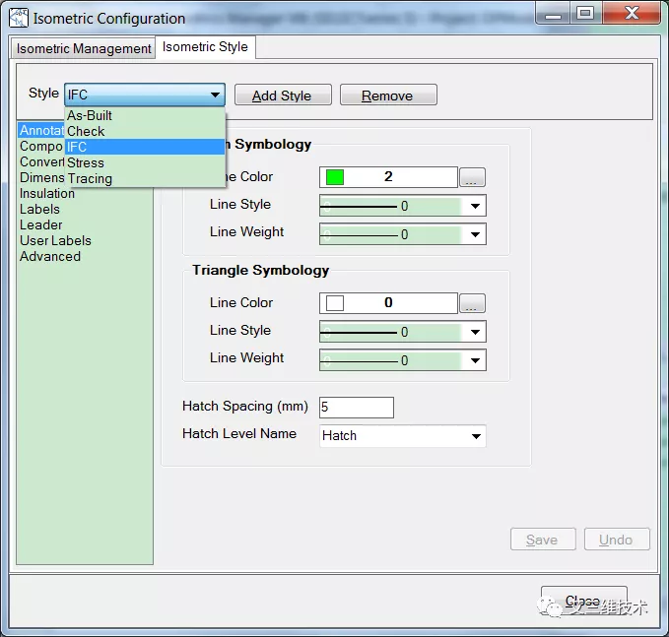
Task: Select the Isometric Style tab
Action: click(205, 46)
